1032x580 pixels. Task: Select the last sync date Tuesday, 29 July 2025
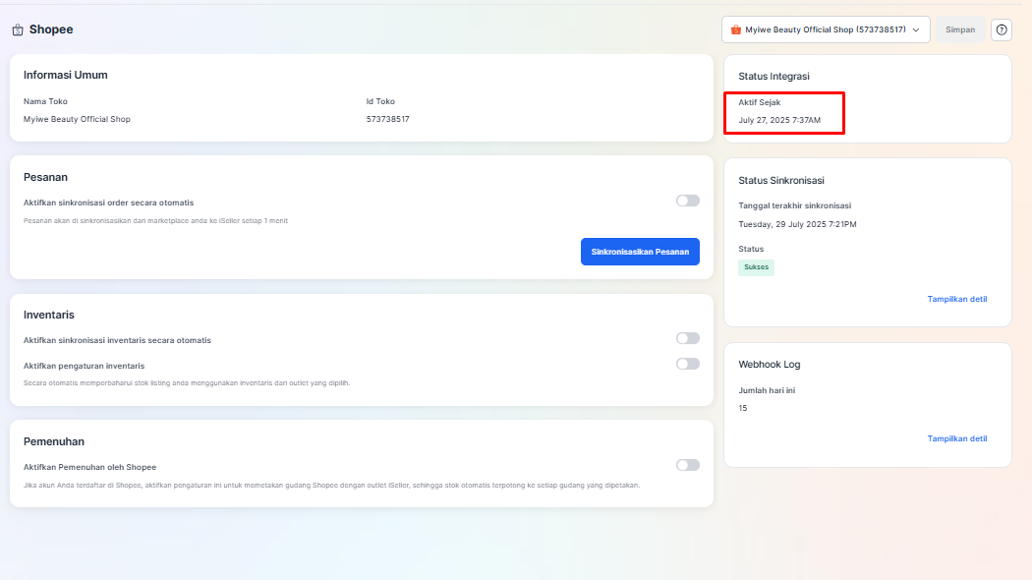pyautogui.click(x=798, y=224)
